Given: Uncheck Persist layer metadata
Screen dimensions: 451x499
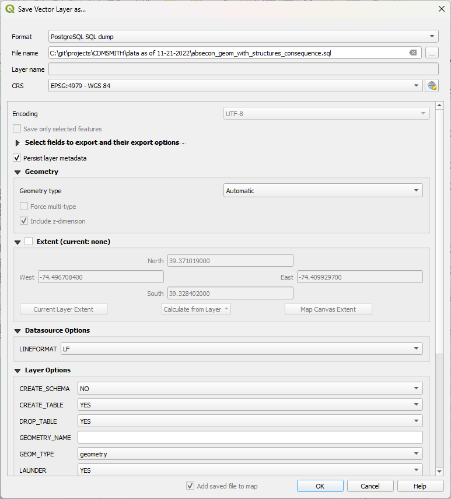Looking at the screenshot, I should tap(17, 158).
